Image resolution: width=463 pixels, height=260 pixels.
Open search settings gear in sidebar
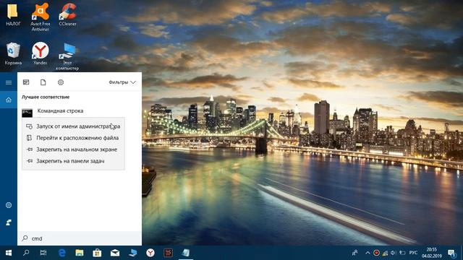tap(9, 205)
